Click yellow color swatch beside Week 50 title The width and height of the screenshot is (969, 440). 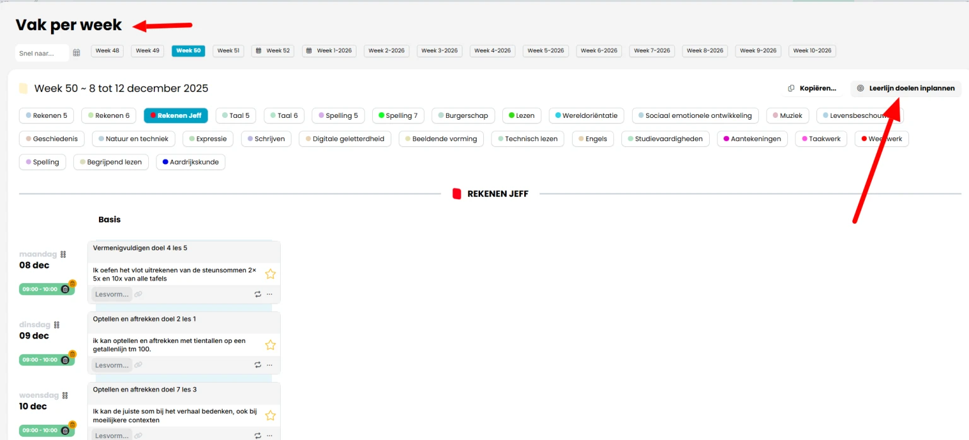click(x=23, y=89)
